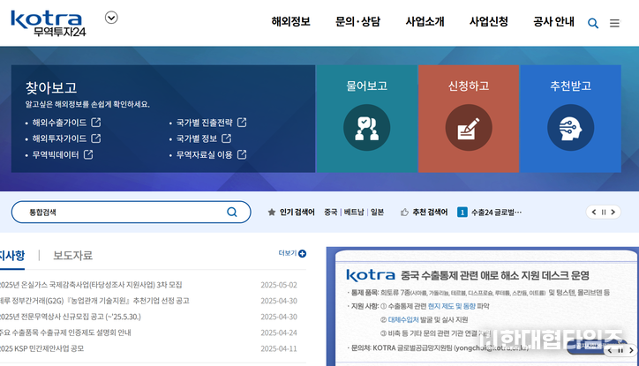Click external-link icon next to 무역자료실 이용
The height and width of the screenshot is (366, 639).
(242, 154)
